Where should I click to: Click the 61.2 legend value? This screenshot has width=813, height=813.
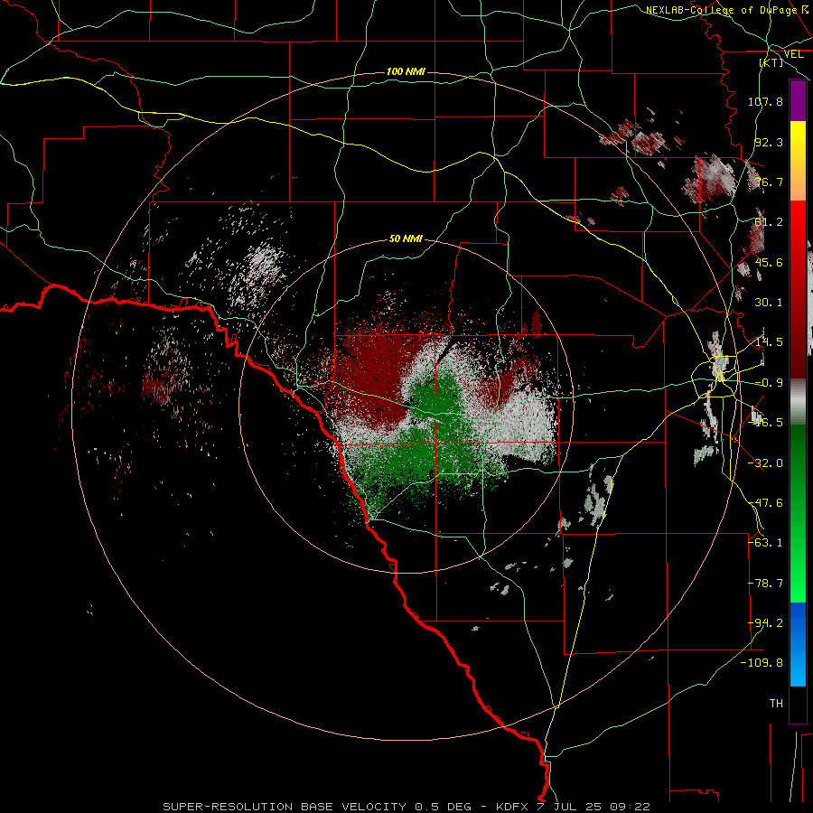click(769, 222)
